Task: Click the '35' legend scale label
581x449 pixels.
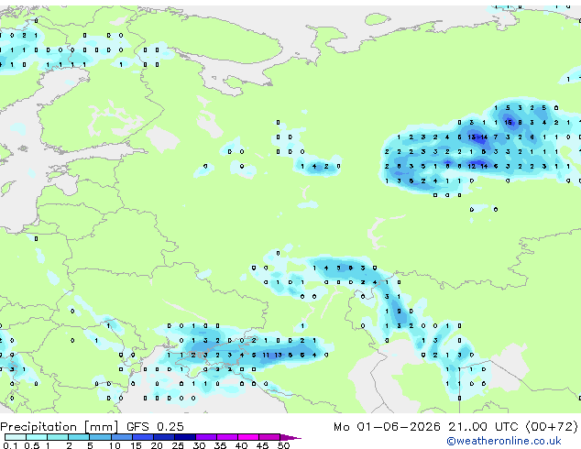Action: (220, 445)
